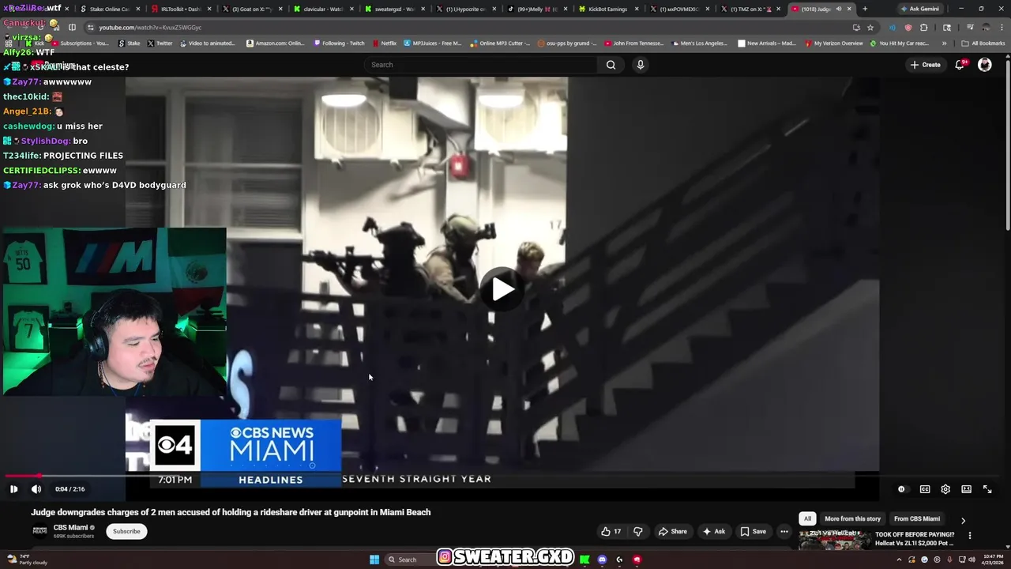The image size is (1011, 569).
Task: Open the Twitter bookmark
Action: tap(160, 43)
